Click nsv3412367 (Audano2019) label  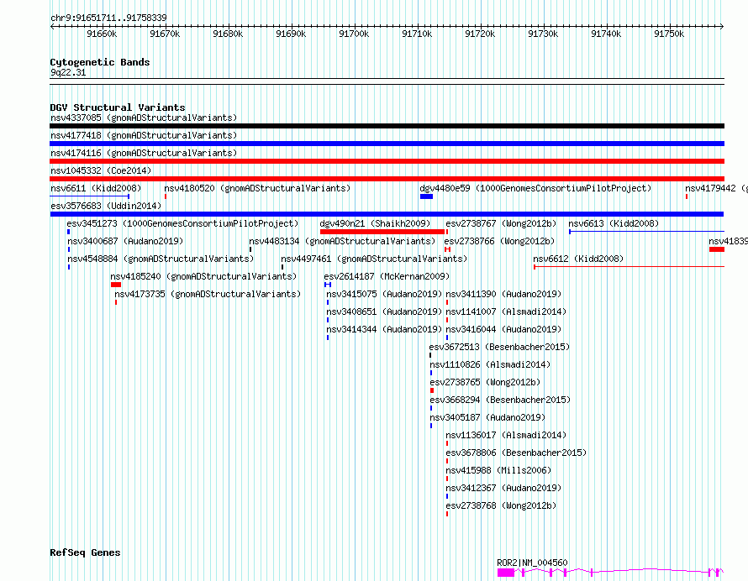[x=503, y=488]
